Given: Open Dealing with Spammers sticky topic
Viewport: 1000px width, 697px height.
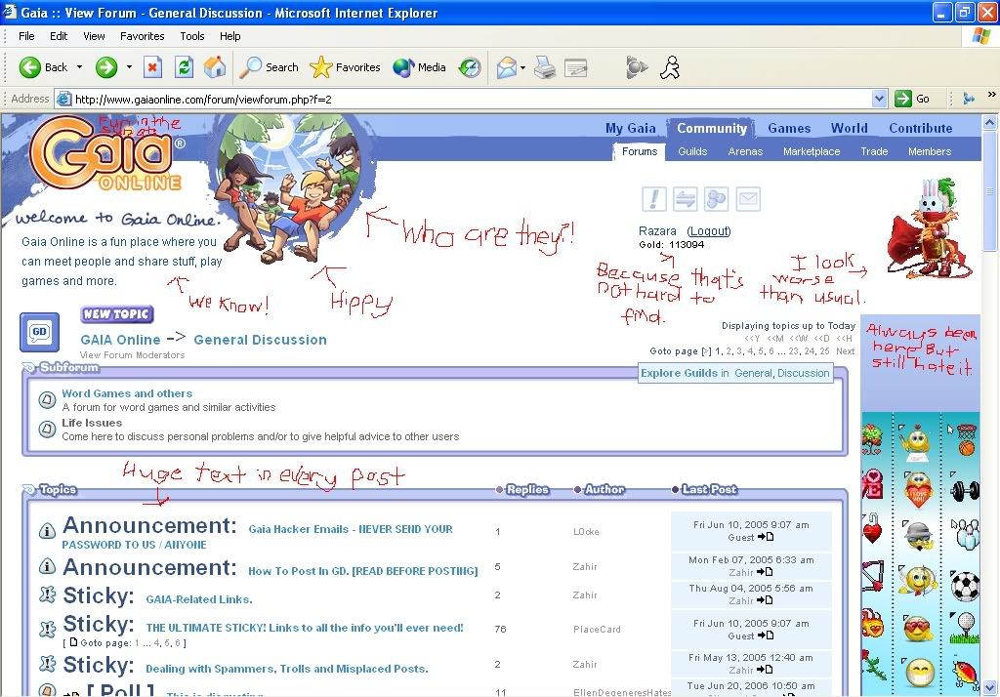Looking at the screenshot, I should pos(286,669).
